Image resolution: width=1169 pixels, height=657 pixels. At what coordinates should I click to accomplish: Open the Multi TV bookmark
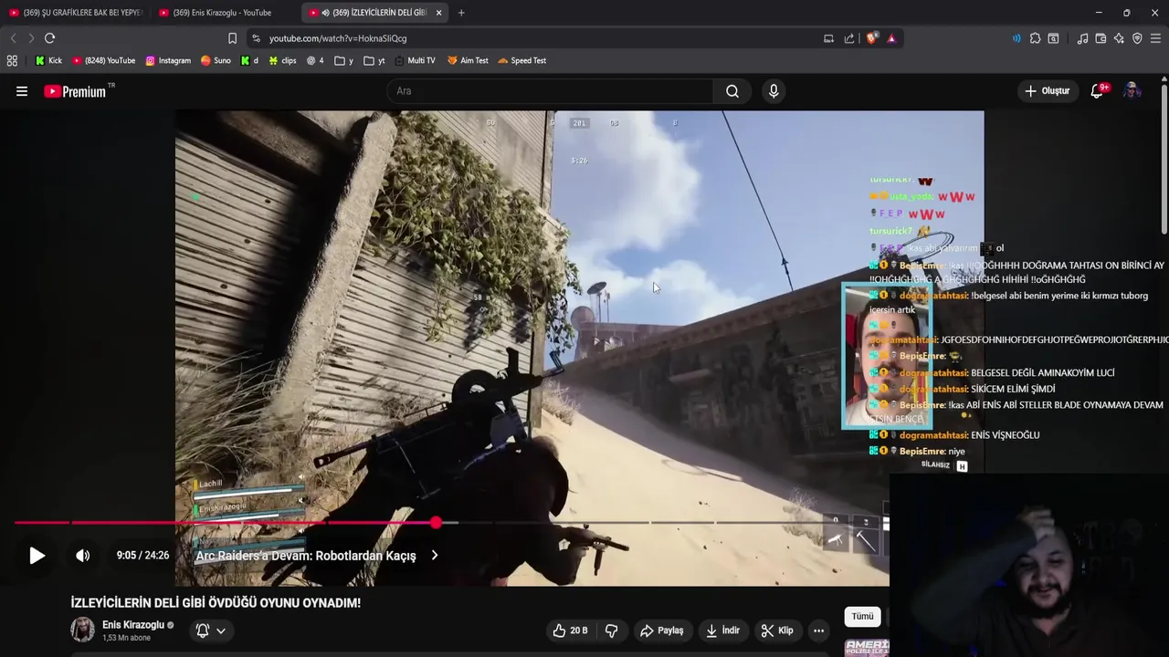coord(414,60)
